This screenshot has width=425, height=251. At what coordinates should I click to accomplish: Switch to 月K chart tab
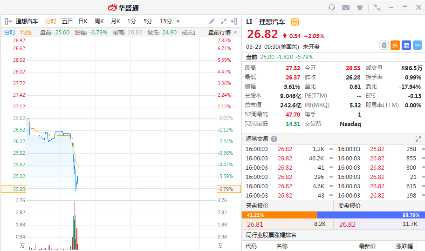click(x=116, y=21)
